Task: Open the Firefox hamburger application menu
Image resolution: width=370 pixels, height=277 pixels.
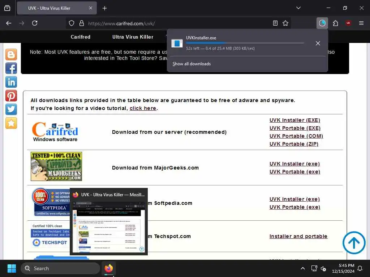Action: tap(361, 23)
